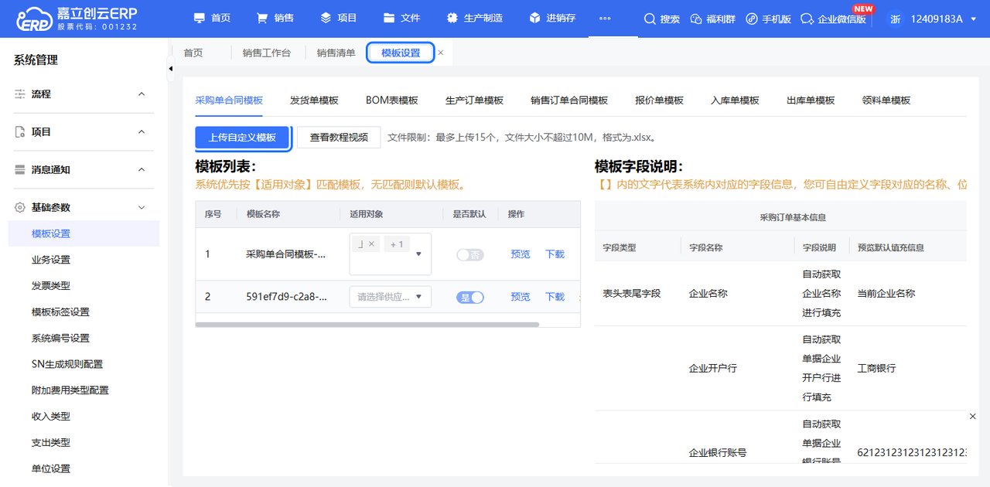Image resolution: width=990 pixels, height=487 pixels.
Task: Select the 入库单模板 tab
Action: 735,100
